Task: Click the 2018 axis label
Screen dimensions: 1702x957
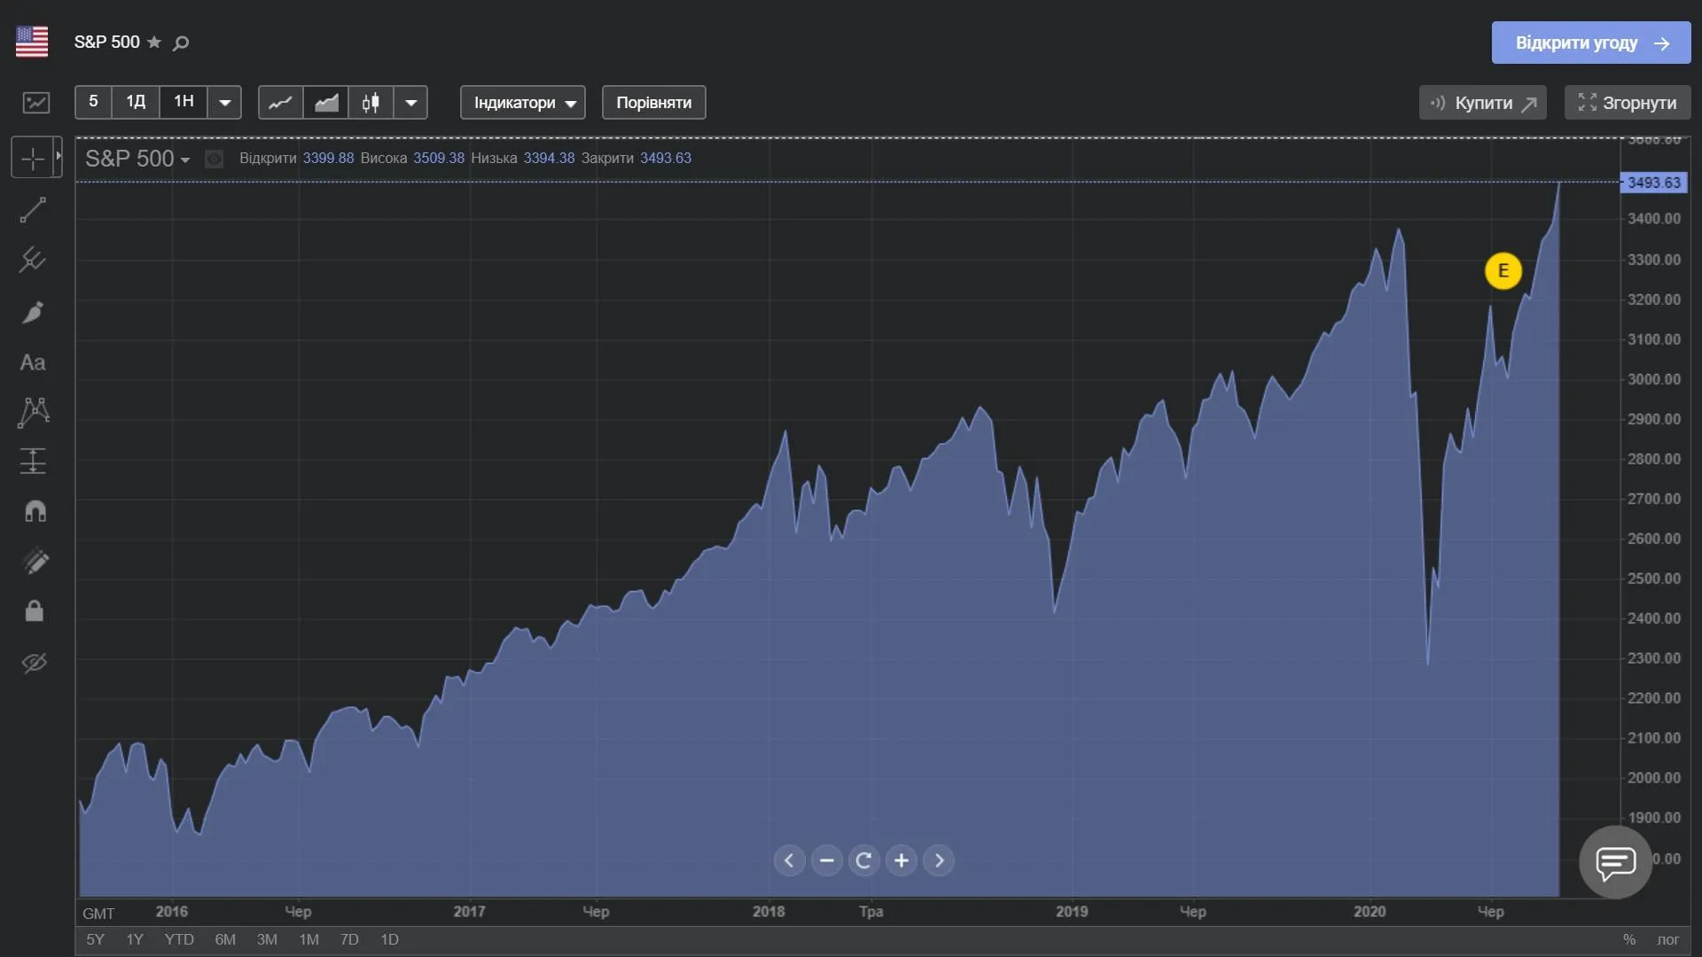Action: tap(769, 911)
